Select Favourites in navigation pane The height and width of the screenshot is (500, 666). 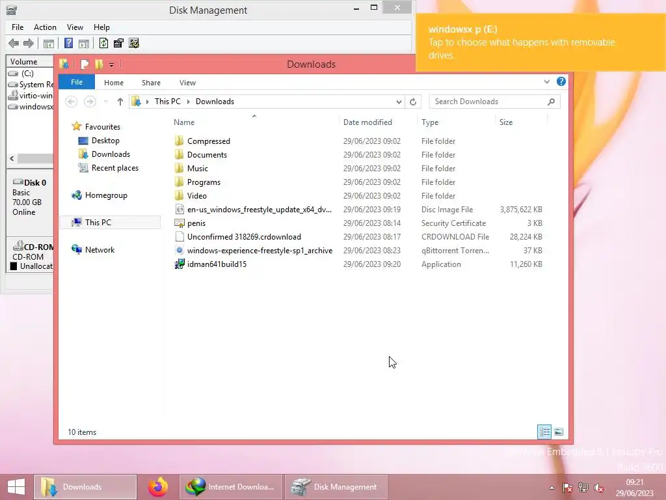[x=102, y=127]
